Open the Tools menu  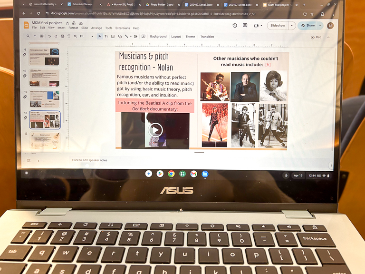109,28
